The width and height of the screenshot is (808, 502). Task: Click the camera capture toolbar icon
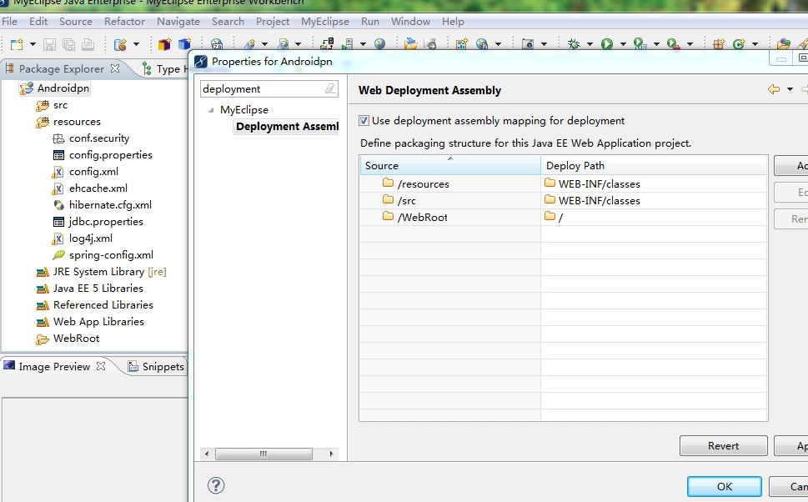click(x=528, y=44)
